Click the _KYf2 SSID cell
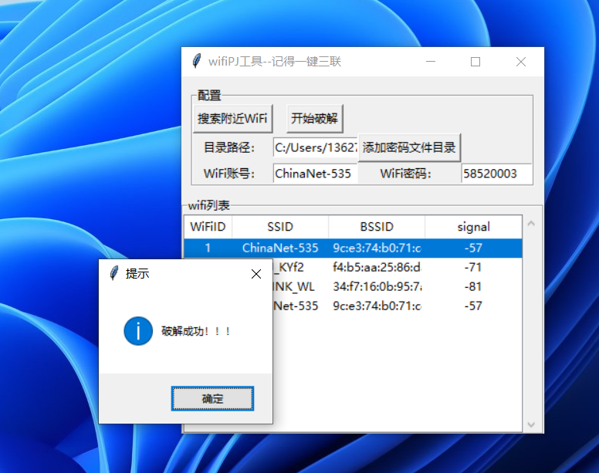Viewport: 599px width, 473px height. pyautogui.click(x=289, y=267)
